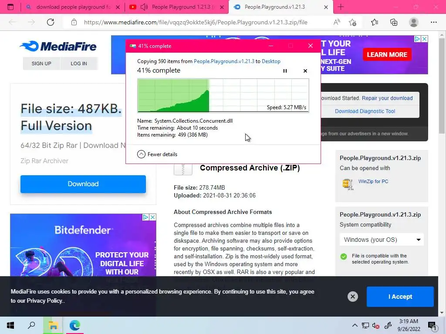Open Download Diagnostic Tool link
This screenshot has height=334, width=446.
tap(365, 111)
